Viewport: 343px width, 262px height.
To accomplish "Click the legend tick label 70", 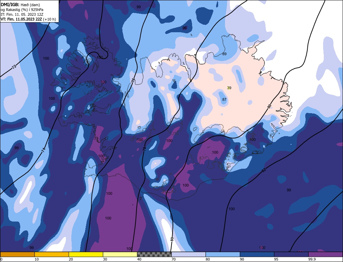I will (174, 259).
